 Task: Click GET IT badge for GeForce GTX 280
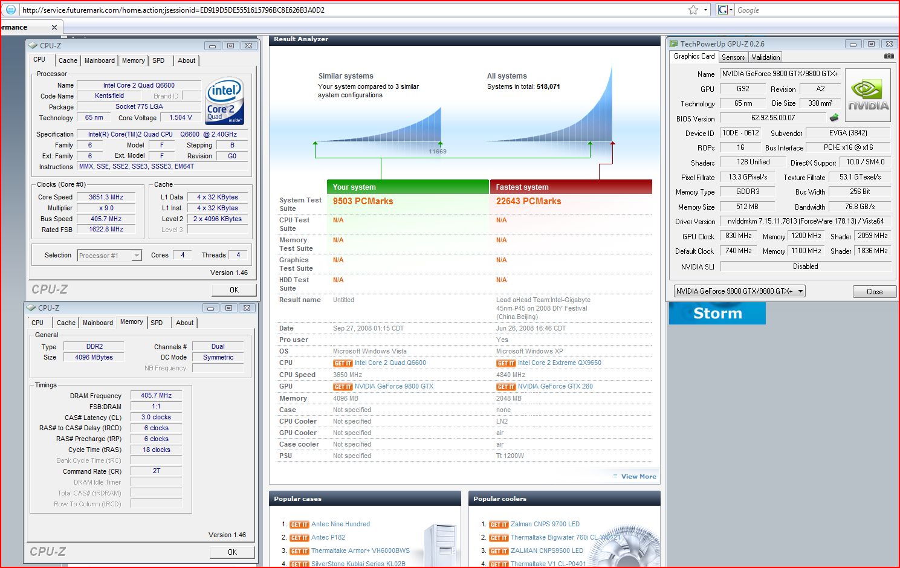click(x=506, y=387)
